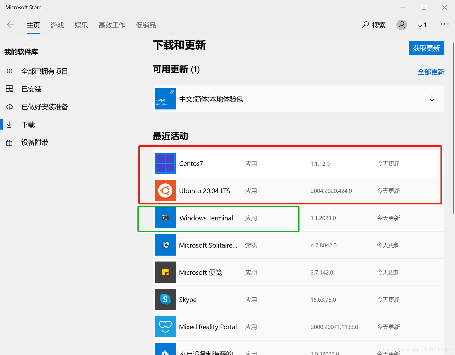Select 已做好安装准备 in the sidebar
The width and height of the screenshot is (455, 355).
[x=44, y=107]
